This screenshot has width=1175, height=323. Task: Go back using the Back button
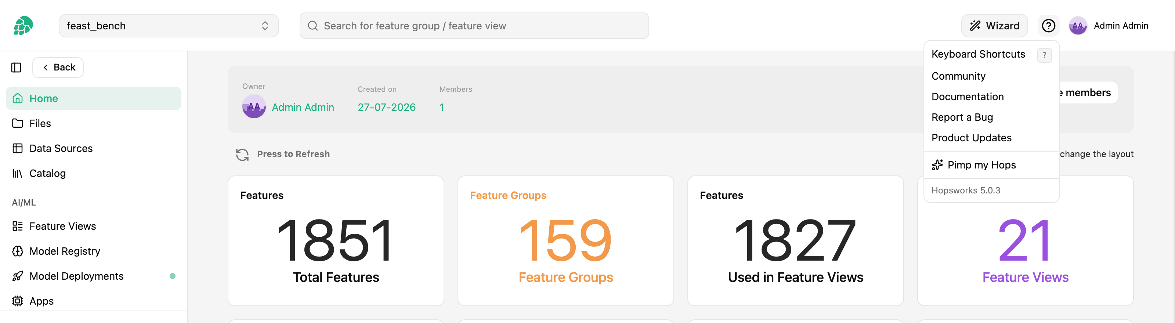click(x=58, y=68)
